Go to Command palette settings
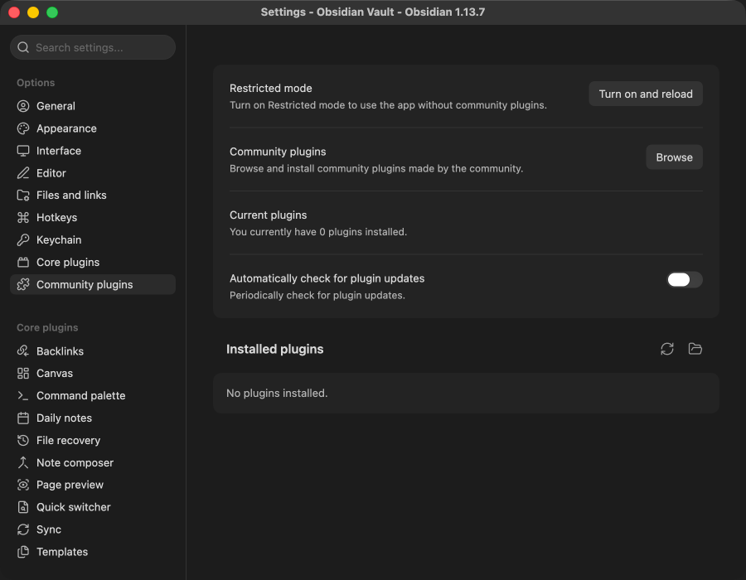This screenshot has height=580, width=746. pos(93,395)
